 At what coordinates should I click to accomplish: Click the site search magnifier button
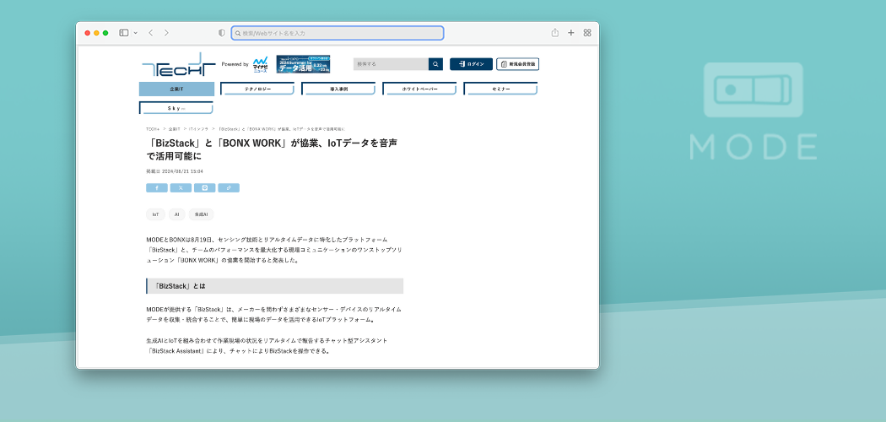435,64
